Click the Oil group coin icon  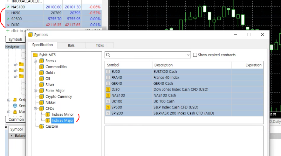tap(41, 79)
